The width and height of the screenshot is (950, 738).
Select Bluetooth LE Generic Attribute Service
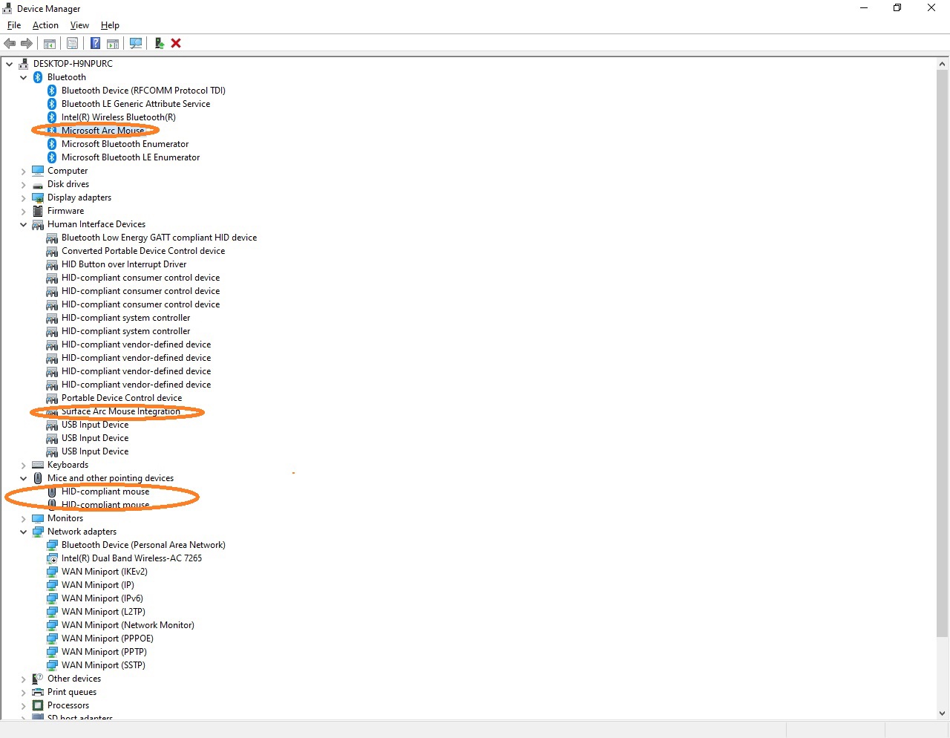pyautogui.click(x=136, y=104)
